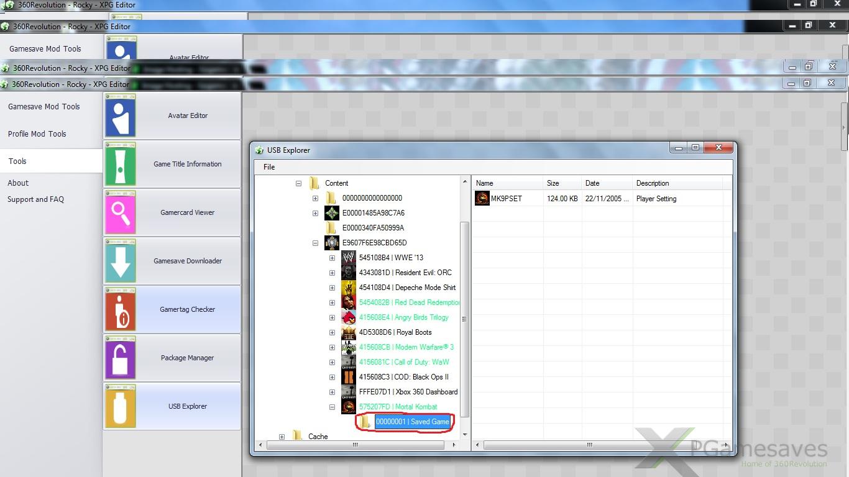This screenshot has width=849, height=477.
Task: Open the Support and FAQ link
Action: [35, 199]
